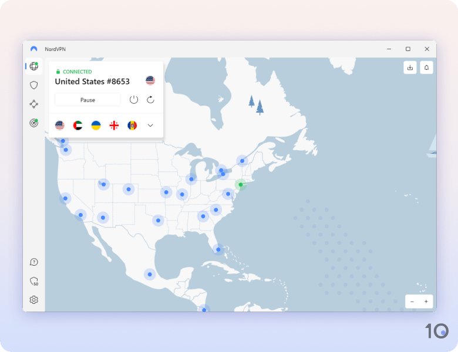Viewport: 458px width, 352px height.
Task: Select the United States flag in recents
Action: tap(59, 126)
